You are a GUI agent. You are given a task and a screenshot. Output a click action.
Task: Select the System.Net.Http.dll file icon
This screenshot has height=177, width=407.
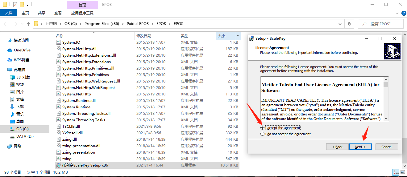click(59, 49)
